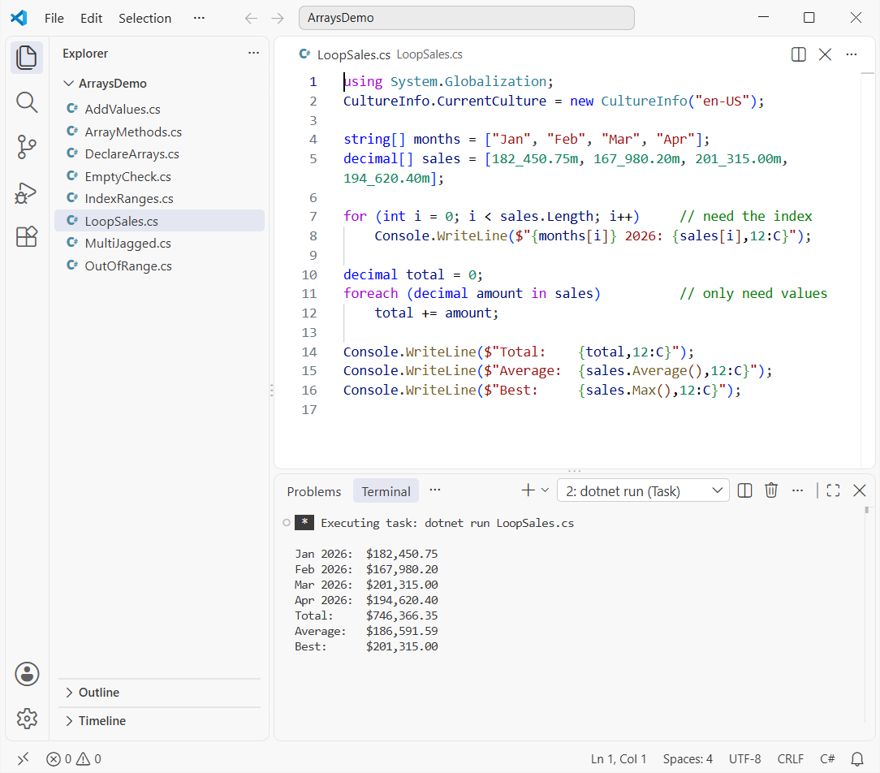Open title bar overflow menu ellipsis
This screenshot has height=773, width=880.
[x=199, y=18]
